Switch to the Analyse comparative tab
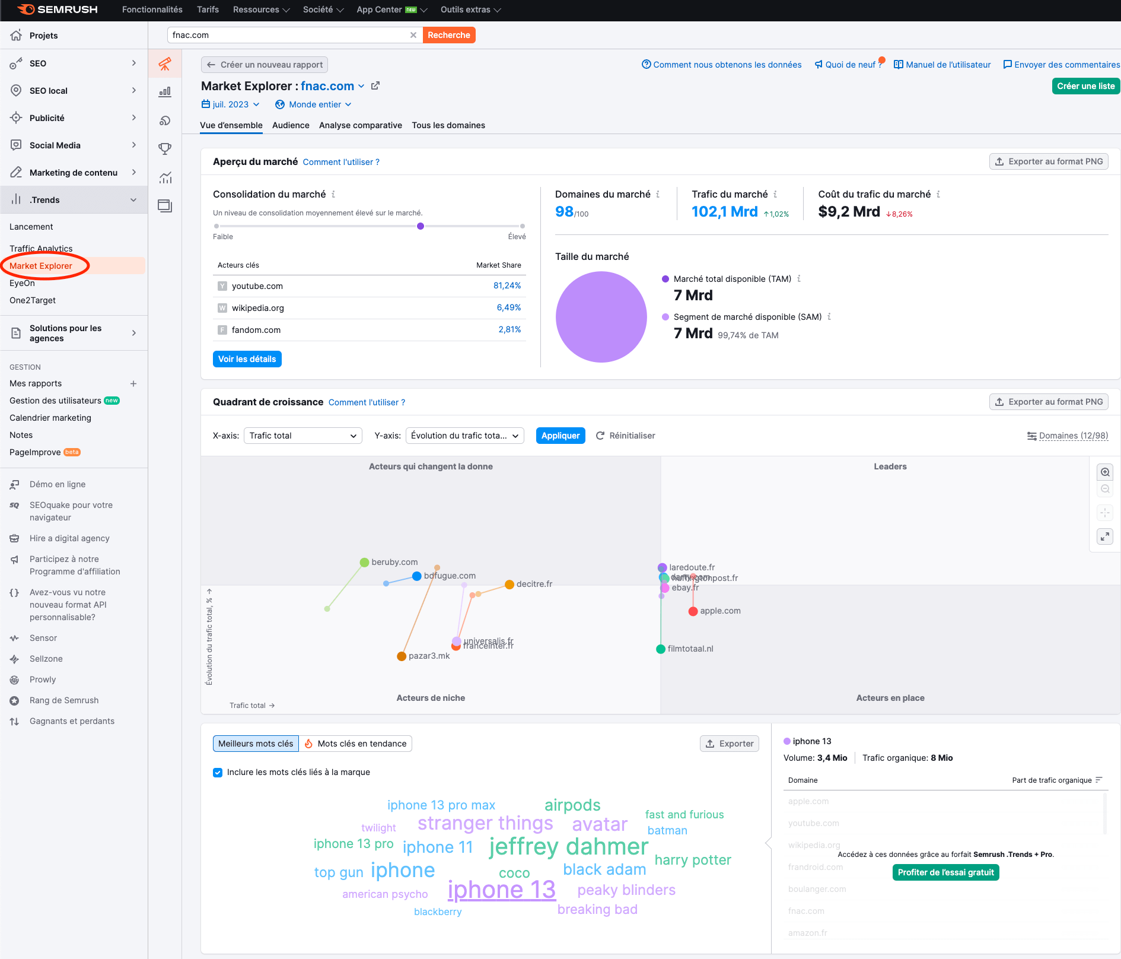The height and width of the screenshot is (959, 1121). [361, 125]
